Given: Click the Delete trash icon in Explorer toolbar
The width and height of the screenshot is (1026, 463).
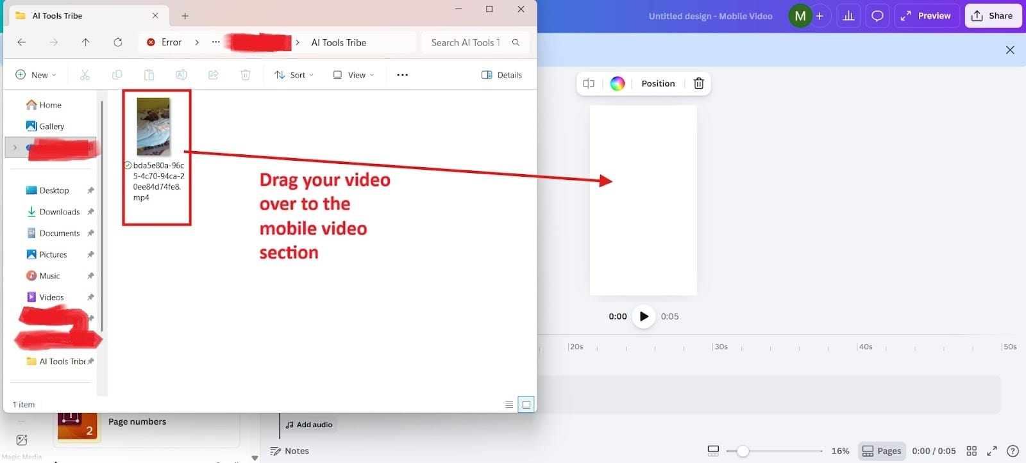Looking at the screenshot, I should click(245, 75).
